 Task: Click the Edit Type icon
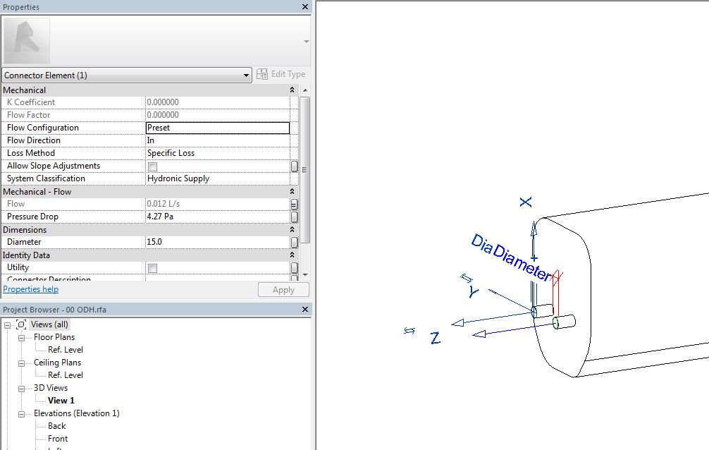coord(261,73)
